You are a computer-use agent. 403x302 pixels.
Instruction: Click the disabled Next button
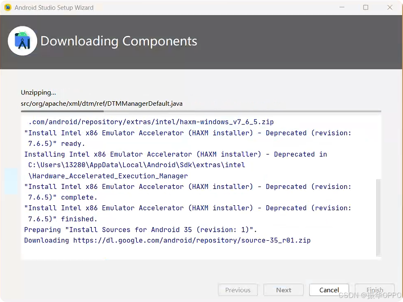pyautogui.click(x=284, y=290)
